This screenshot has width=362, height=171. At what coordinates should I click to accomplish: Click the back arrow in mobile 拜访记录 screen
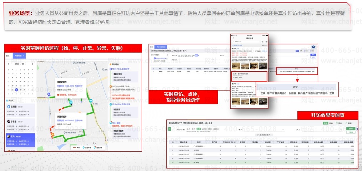pos(233,38)
